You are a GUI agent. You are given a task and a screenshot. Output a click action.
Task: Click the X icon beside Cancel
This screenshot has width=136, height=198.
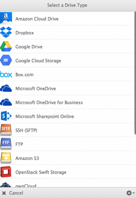pos(4,193)
